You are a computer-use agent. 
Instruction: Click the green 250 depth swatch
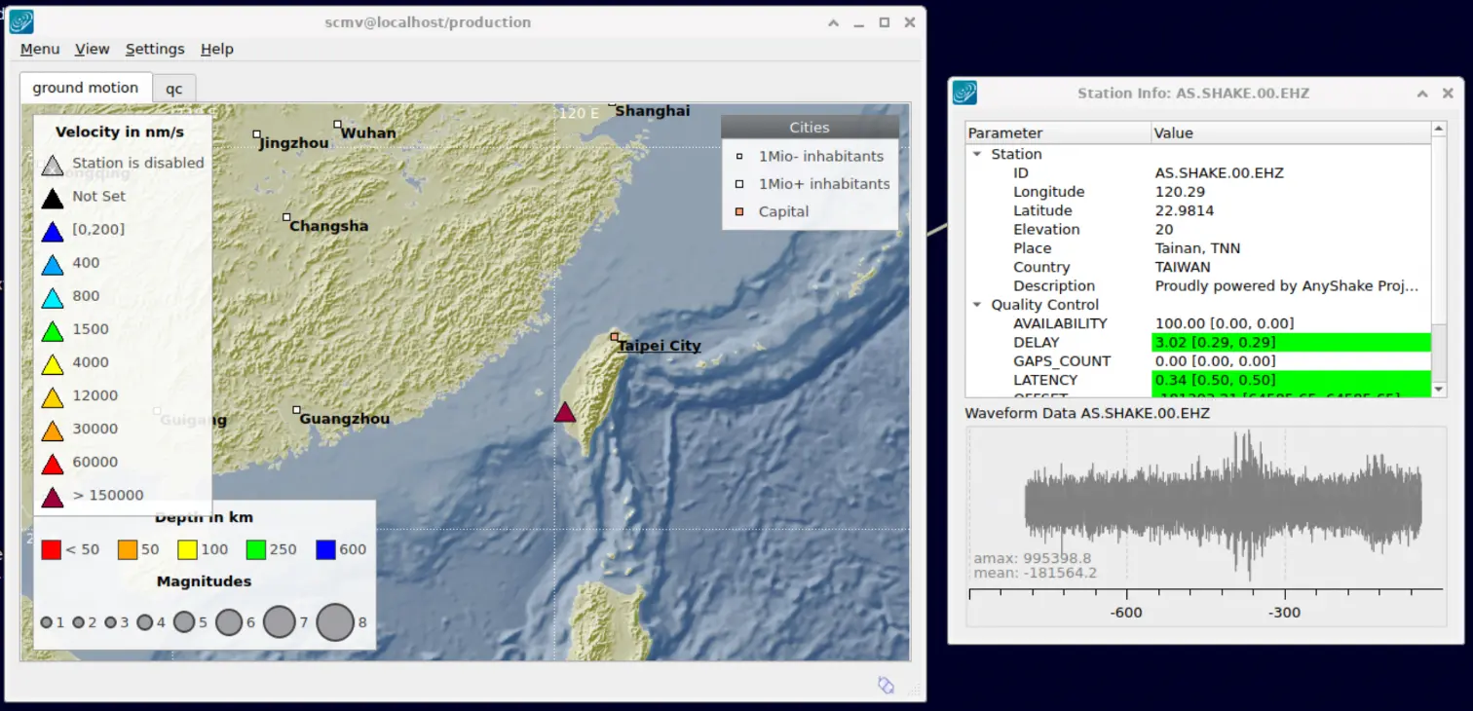tap(256, 549)
